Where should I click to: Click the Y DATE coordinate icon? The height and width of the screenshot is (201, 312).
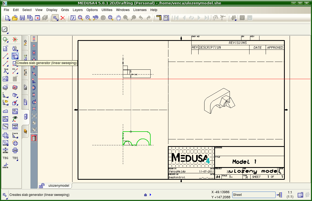coord(15,135)
